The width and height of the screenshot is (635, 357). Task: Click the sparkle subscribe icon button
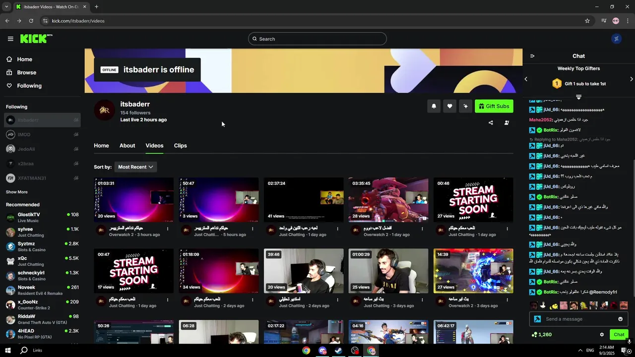click(465, 106)
